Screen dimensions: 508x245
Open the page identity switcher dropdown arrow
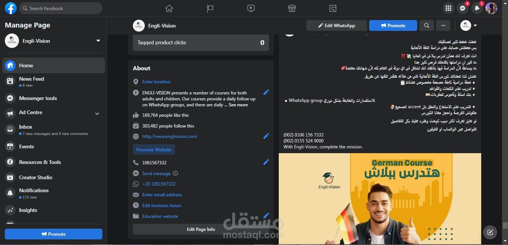pyautogui.click(x=475, y=26)
